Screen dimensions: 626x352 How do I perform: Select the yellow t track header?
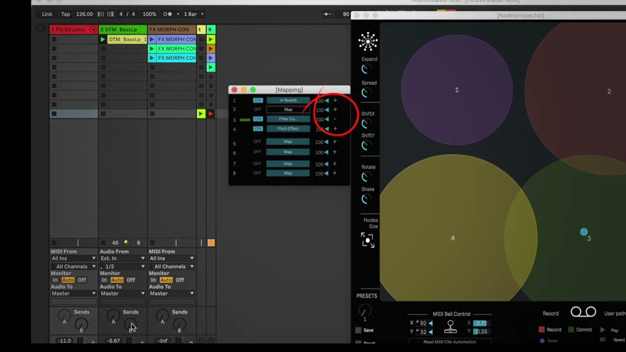coord(201,30)
